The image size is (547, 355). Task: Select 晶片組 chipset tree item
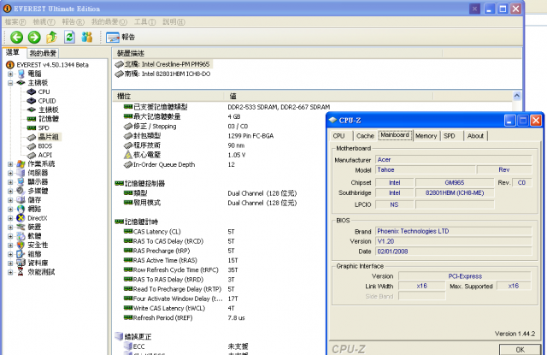coord(49,137)
